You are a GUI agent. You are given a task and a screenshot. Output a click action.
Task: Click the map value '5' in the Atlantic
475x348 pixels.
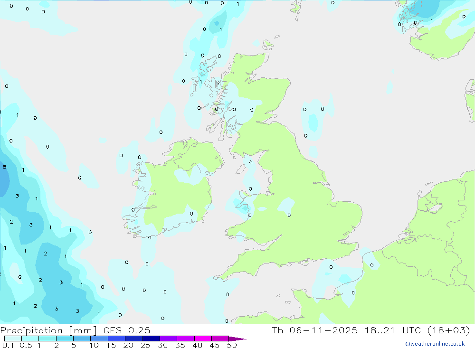[x=5, y=167]
